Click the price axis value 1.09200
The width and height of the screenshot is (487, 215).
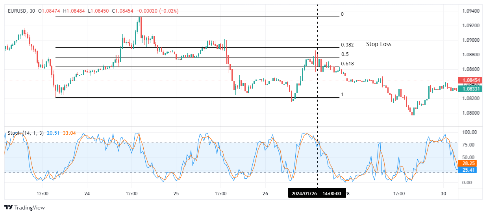point(471,26)
